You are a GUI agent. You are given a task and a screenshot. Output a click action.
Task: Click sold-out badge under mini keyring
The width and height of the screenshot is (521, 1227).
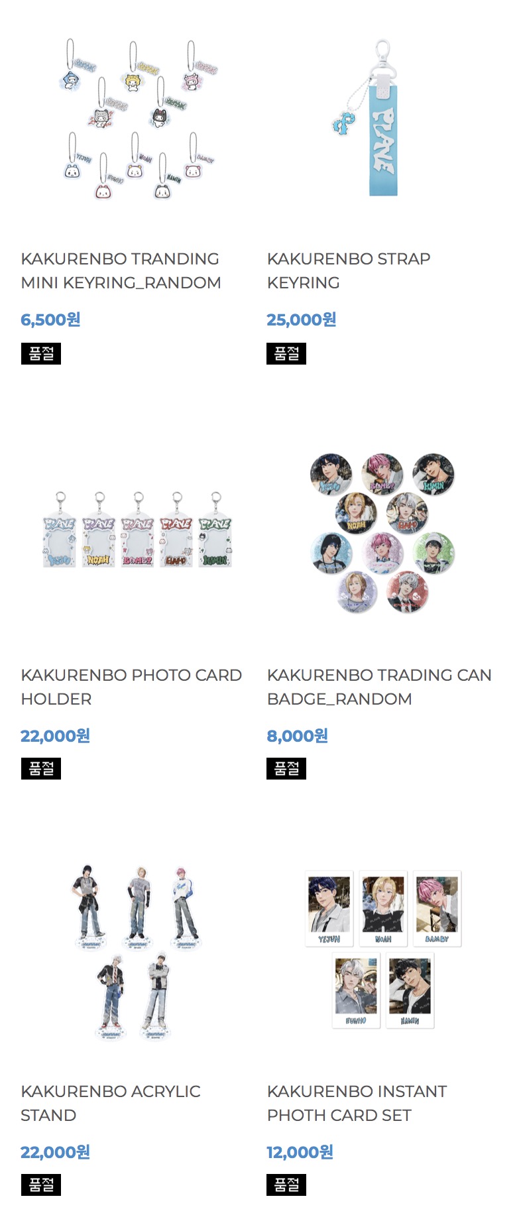(x=41, y=353)
